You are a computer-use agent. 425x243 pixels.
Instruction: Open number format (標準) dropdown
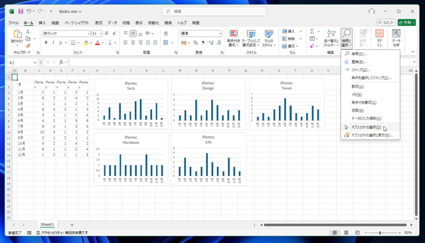220,33
